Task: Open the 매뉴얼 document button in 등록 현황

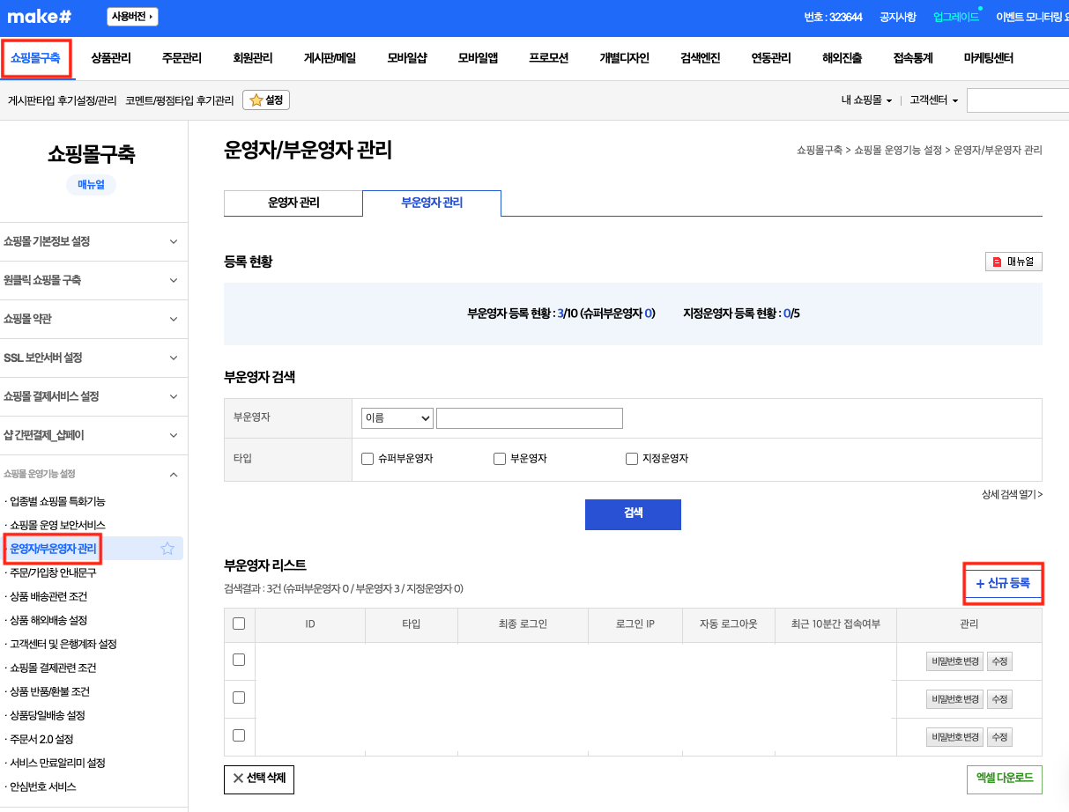Action: click(1013, 262)
